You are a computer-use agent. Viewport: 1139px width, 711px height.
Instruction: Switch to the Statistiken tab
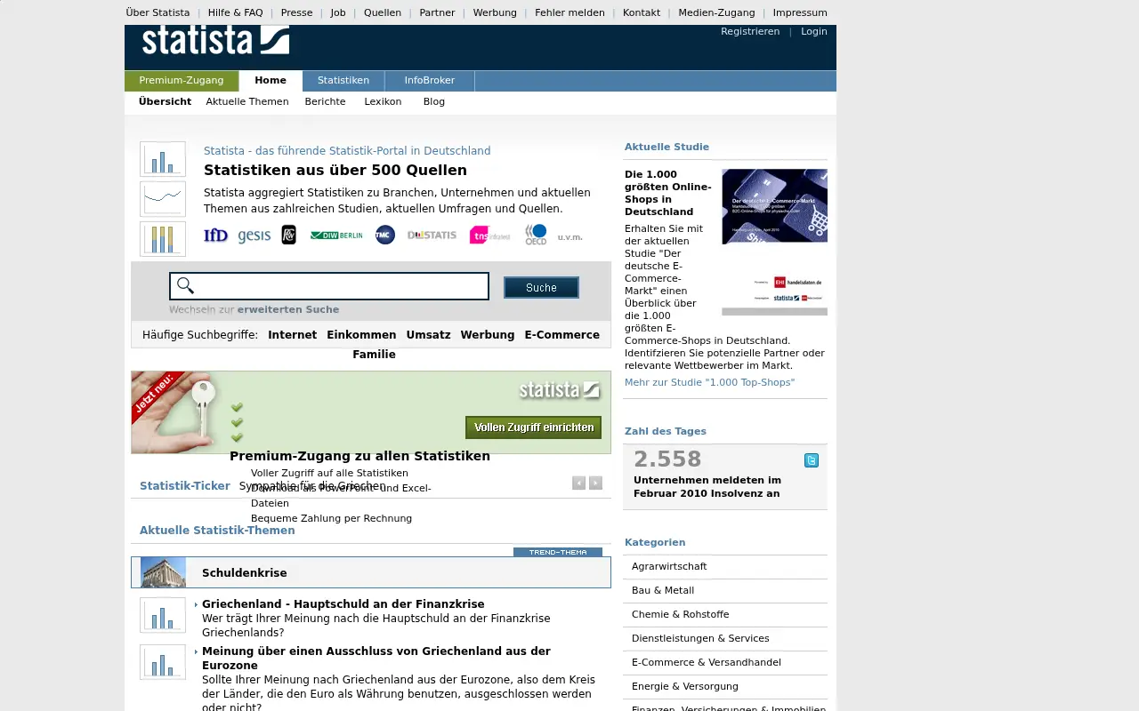343,81
